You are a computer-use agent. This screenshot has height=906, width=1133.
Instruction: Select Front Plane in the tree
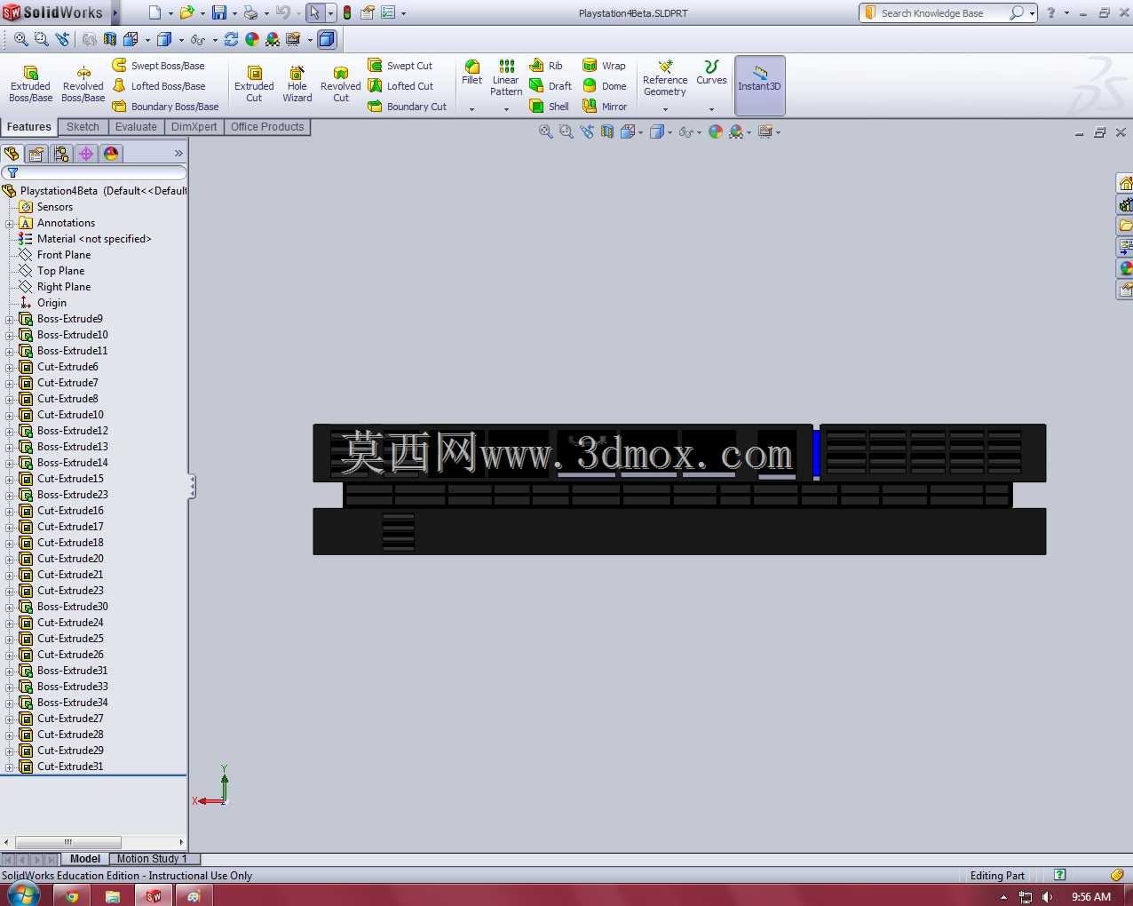point(63,255)
